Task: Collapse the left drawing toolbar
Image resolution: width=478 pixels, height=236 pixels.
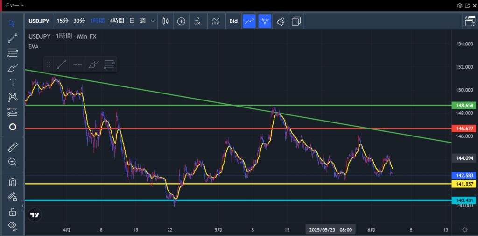Action: (x=22, y=206)
